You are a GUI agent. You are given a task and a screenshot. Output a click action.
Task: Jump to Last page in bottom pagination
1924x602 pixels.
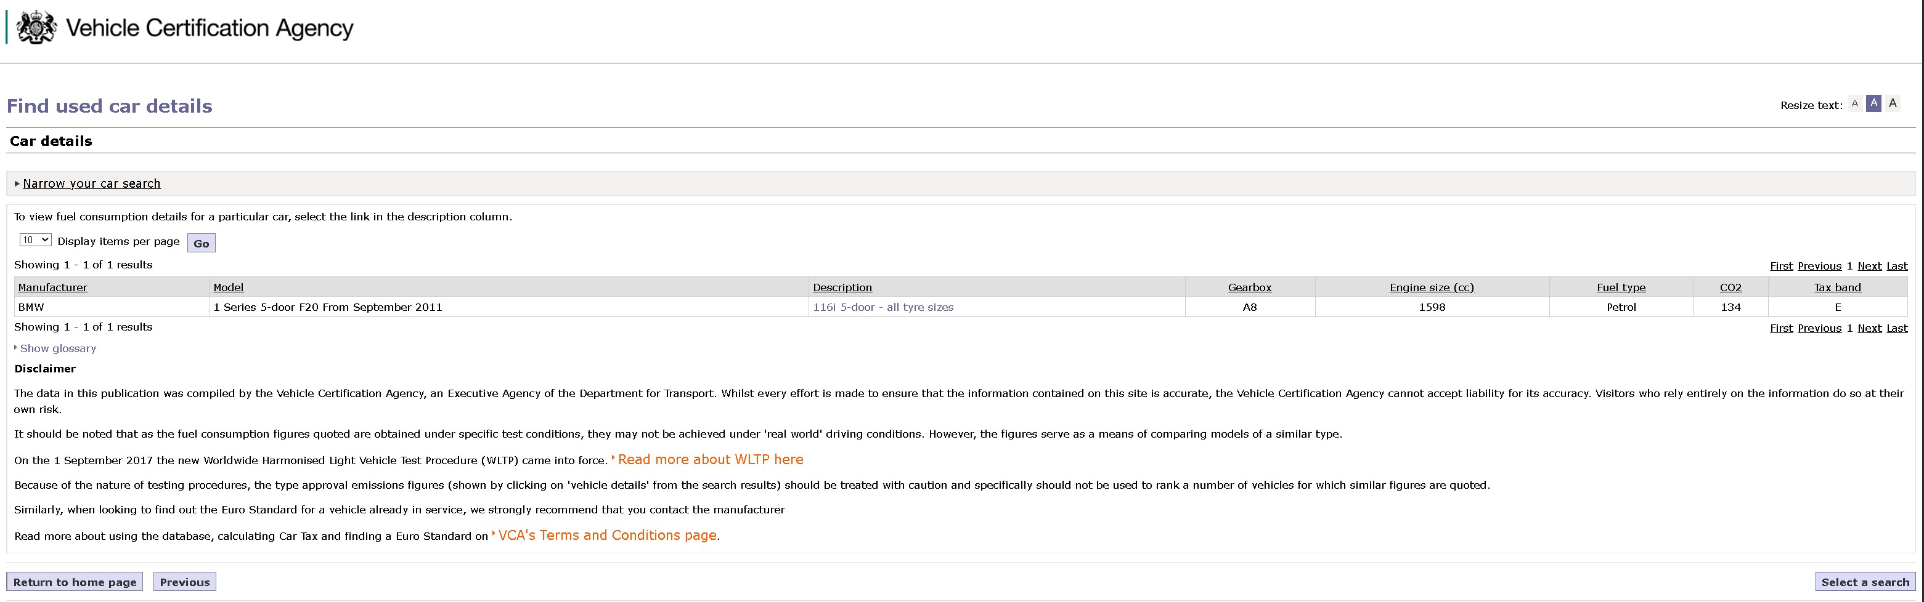[x=1896, y=328]
